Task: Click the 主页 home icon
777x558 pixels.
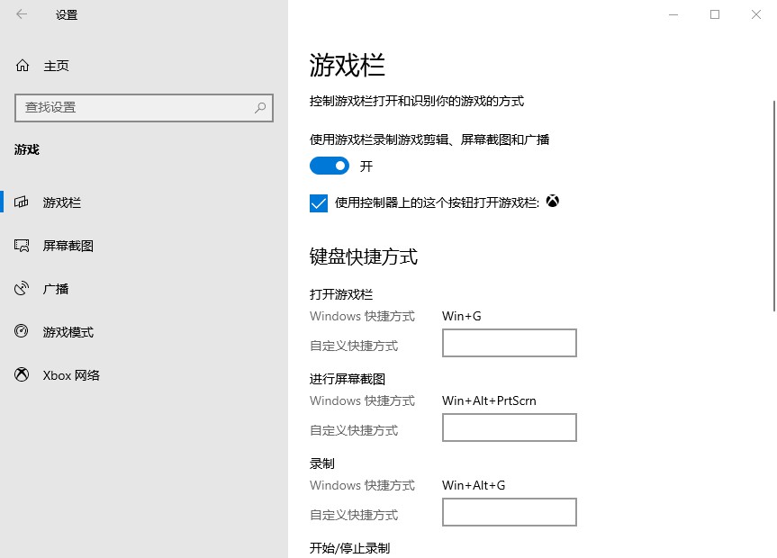Action: (21, 65)
